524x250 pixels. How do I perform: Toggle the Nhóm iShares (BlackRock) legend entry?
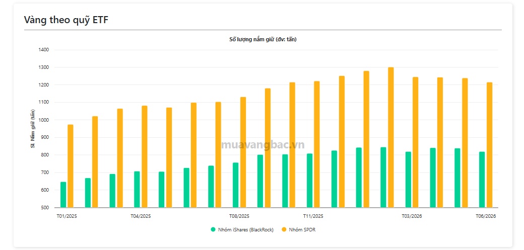pyautogui.click(x=242, y=230)
